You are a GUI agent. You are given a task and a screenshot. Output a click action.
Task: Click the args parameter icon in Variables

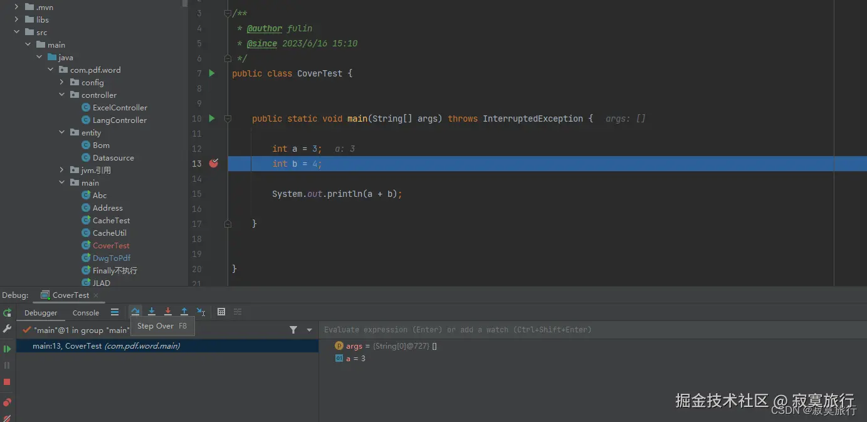(x=339, y=346)
